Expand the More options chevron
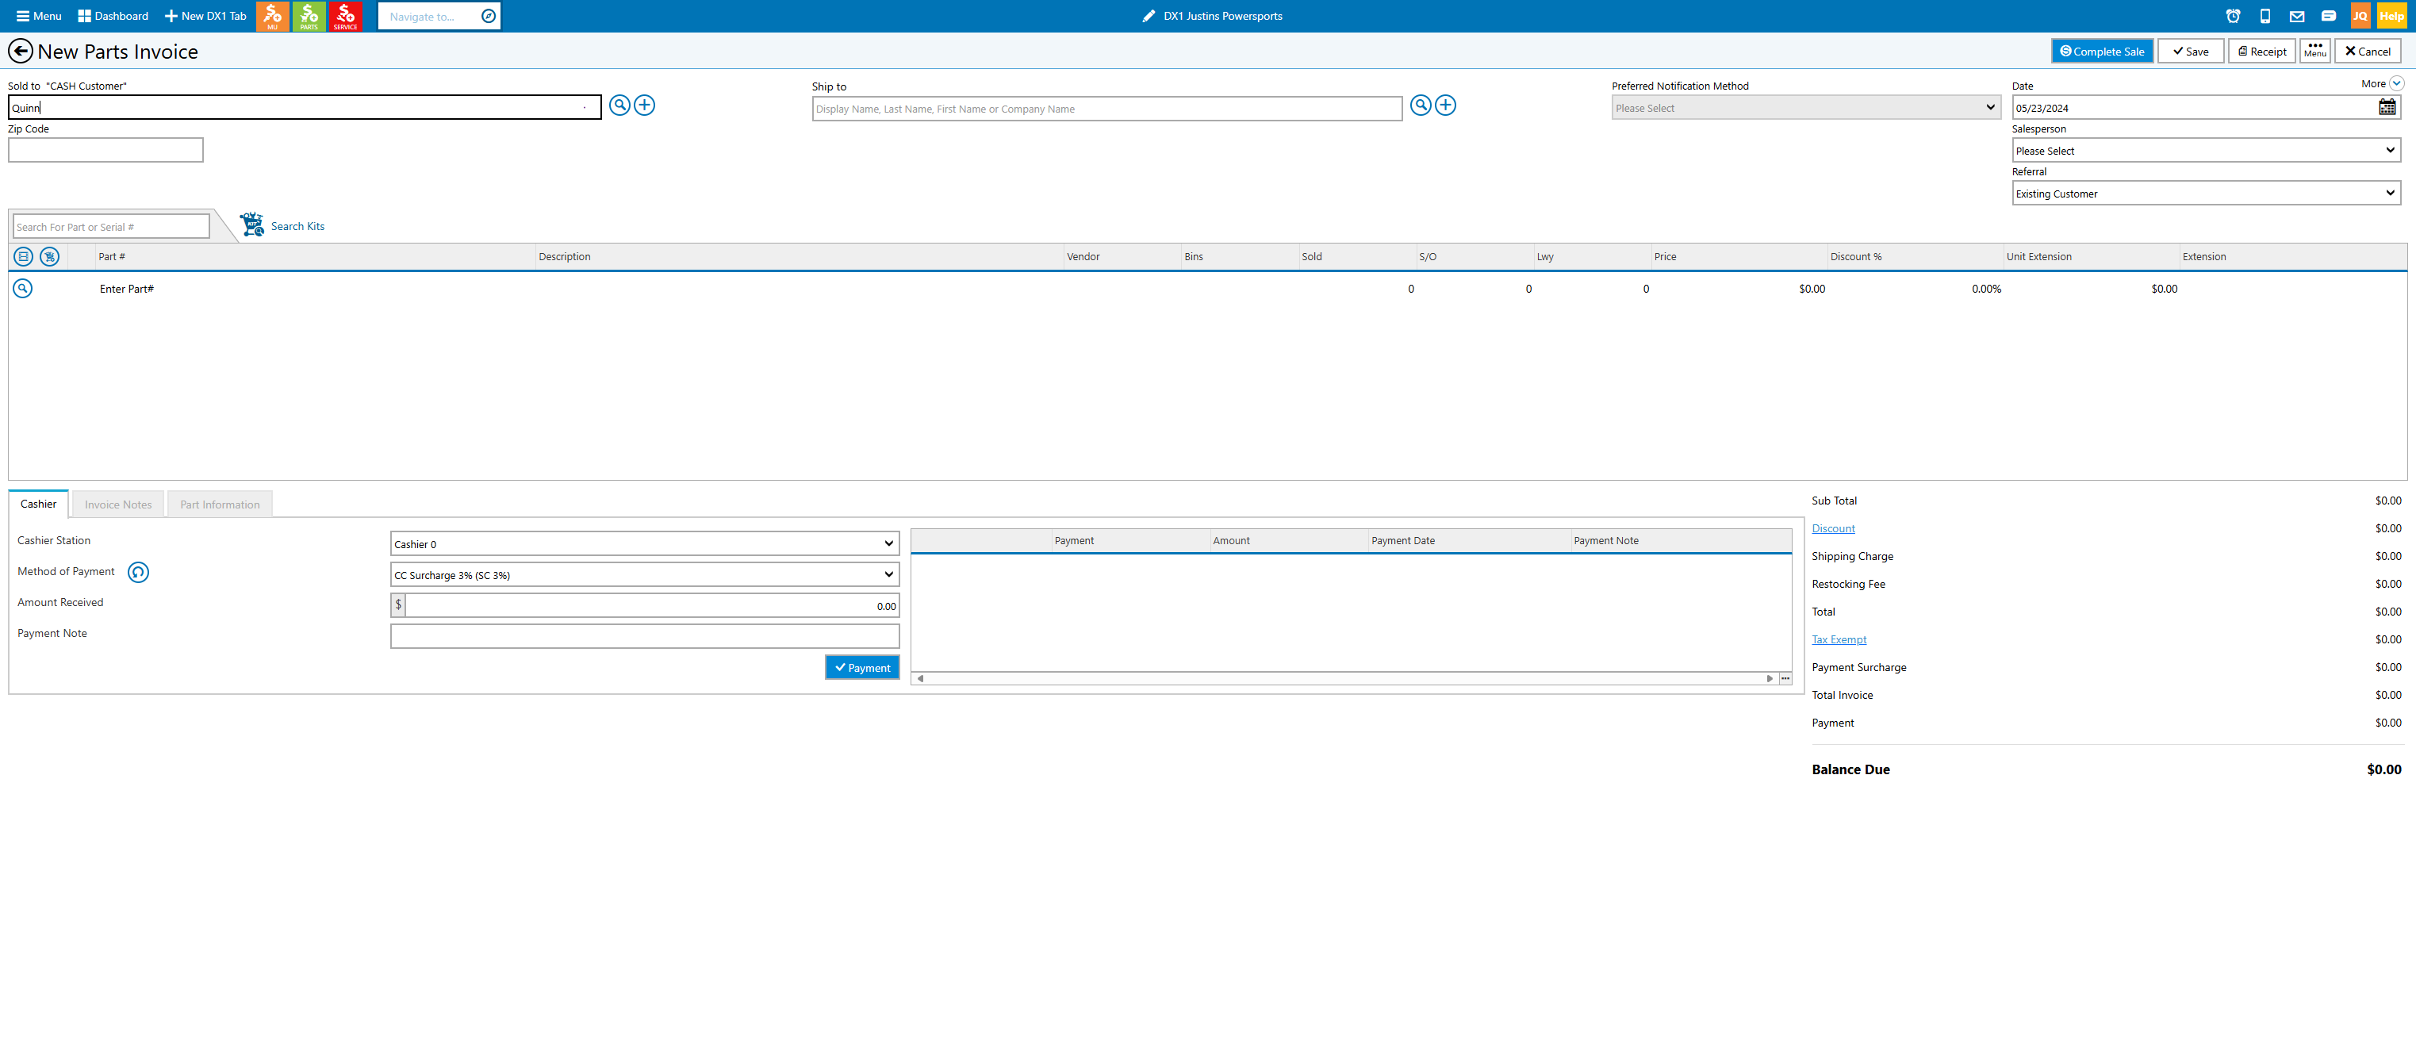 tap(2396, 83)
